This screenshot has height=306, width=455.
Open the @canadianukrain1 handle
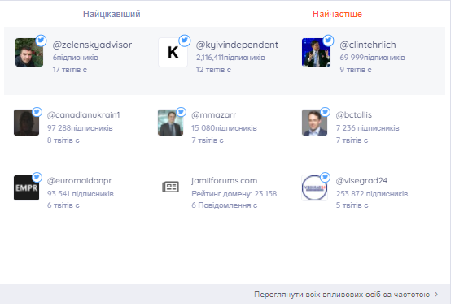pos(84,115)
